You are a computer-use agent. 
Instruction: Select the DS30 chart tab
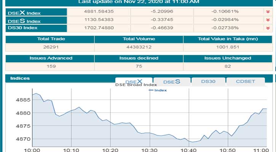coord(208,81)
